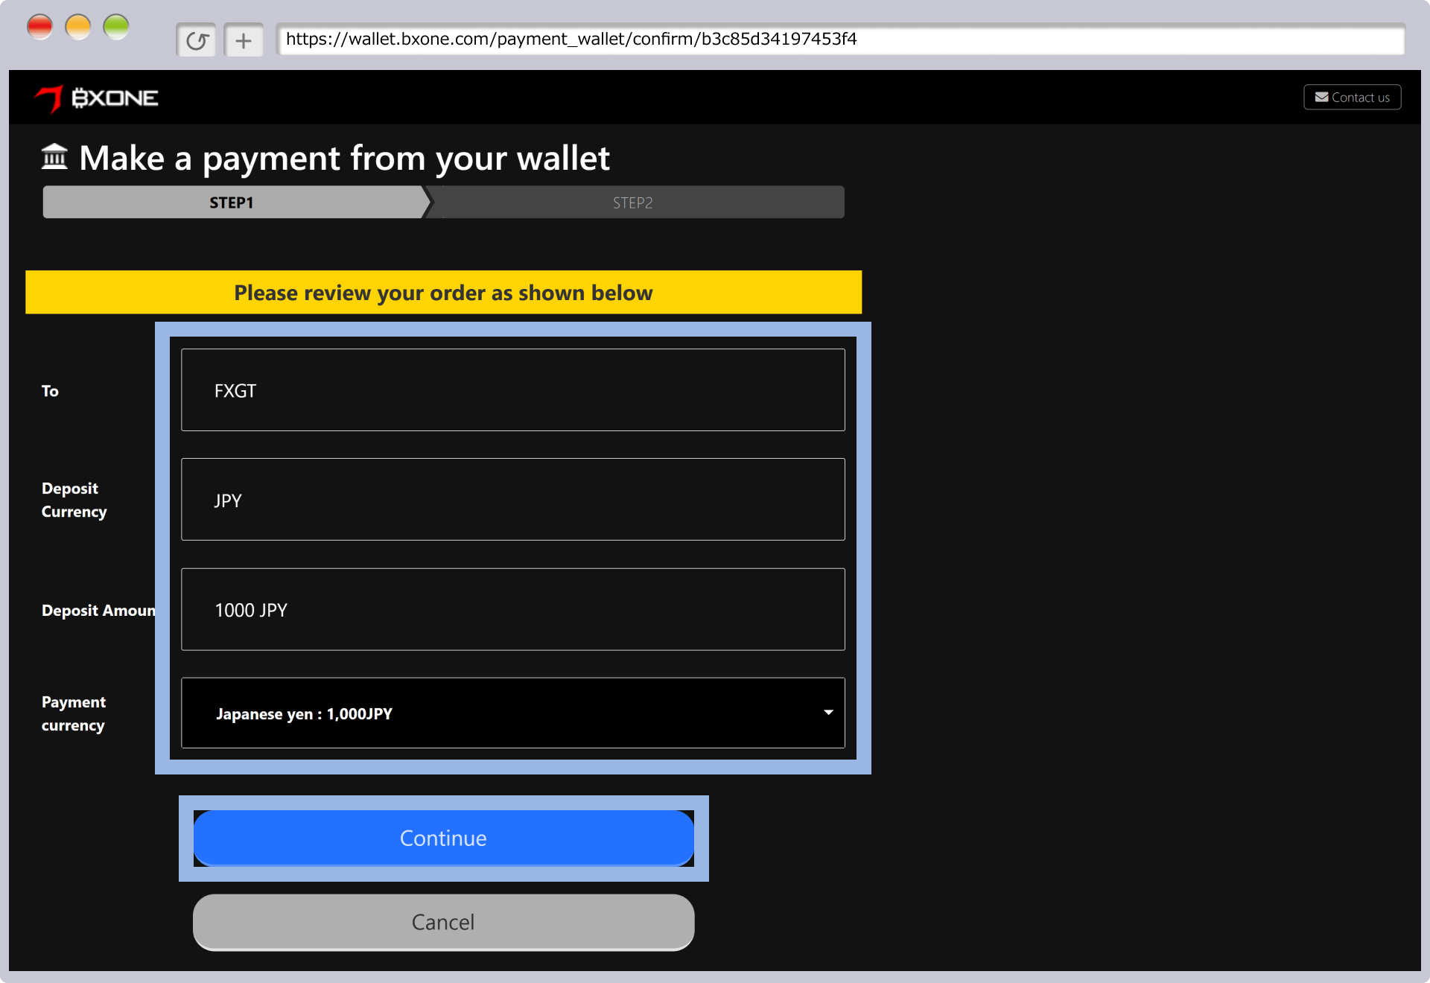The image size is (1430, 983).
Task: Click the yellow review order banner
Action: pos(443,293)
